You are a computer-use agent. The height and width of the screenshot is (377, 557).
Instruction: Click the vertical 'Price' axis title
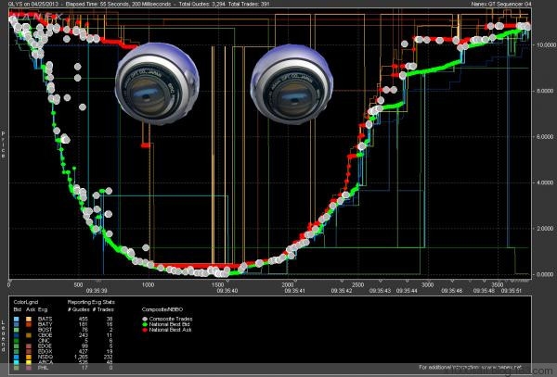3,145
